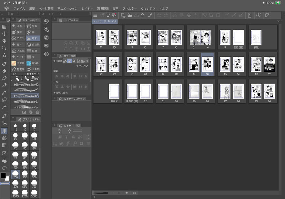285x199 pixels.
Task: Select the Hand tool
Action: point(4,41)
